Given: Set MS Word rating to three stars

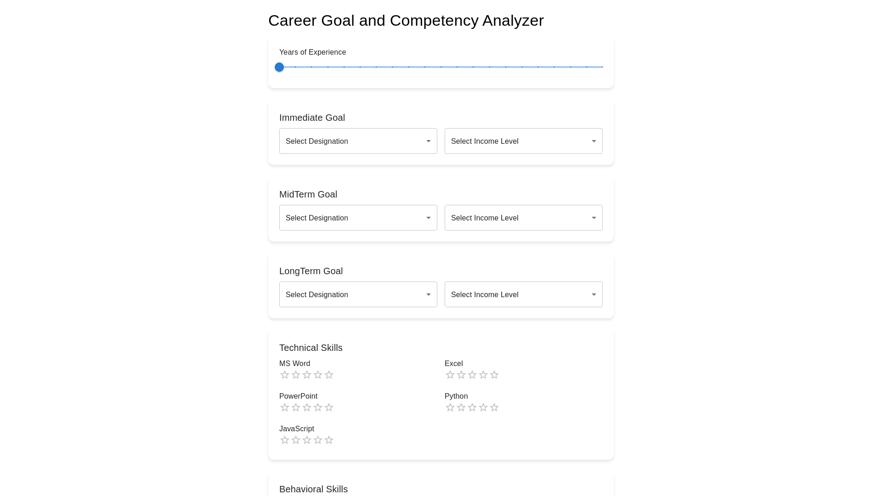Looking at the screenshot, I should 307,375.
